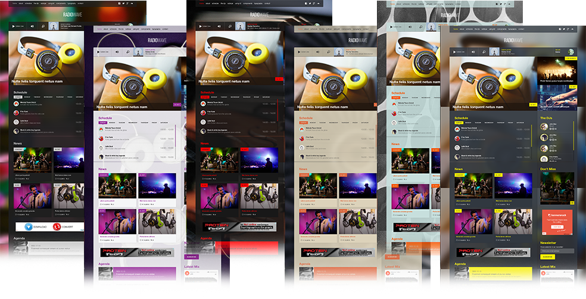Click yellow Subscribe button in yellow theme
This screenshot has height=299, width=586.
[548, 257]
